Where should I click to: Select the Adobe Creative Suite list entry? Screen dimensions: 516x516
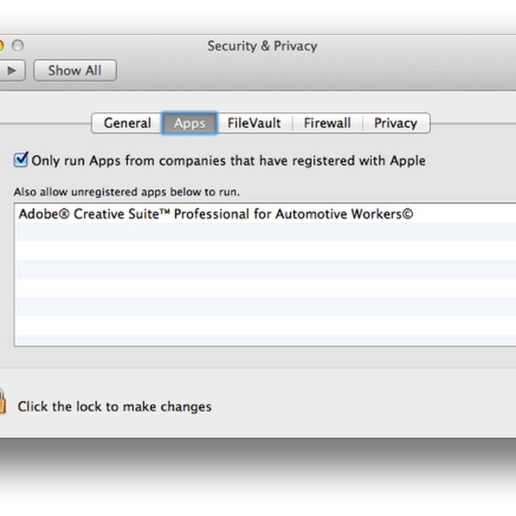(x=215, y=214)
